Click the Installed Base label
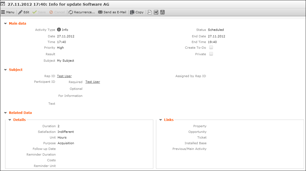306x171 pixels. point(195,143)
